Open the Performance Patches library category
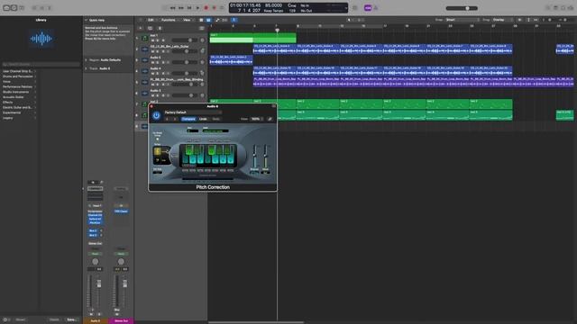Viewport: 577px width, 324px height. tap(19, 86)
